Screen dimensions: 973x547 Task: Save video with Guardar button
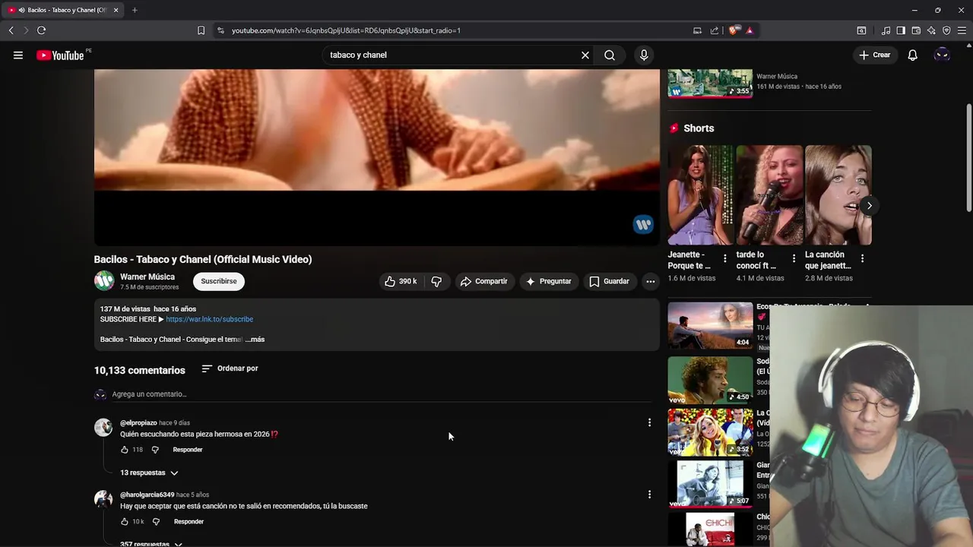tap(609, 281)
